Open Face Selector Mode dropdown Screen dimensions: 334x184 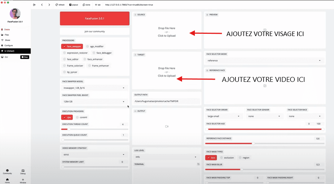[x=264, y=60]
